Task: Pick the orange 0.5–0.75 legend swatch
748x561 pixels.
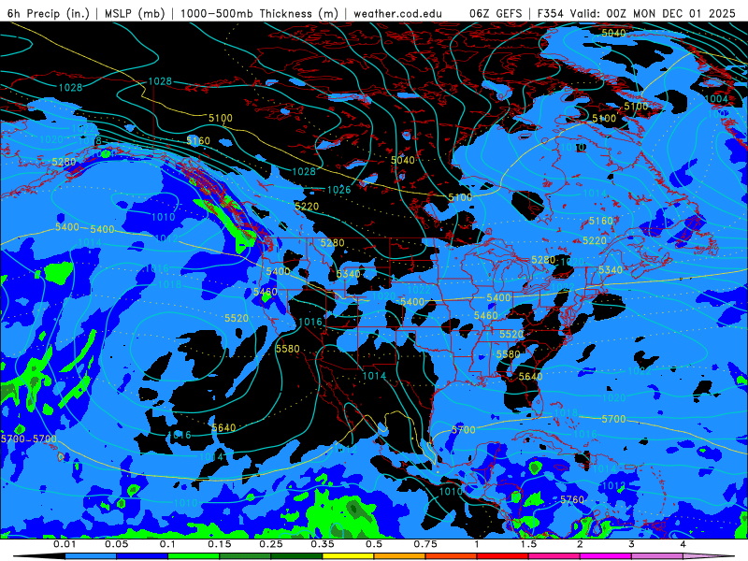Action: click(400, 556)
